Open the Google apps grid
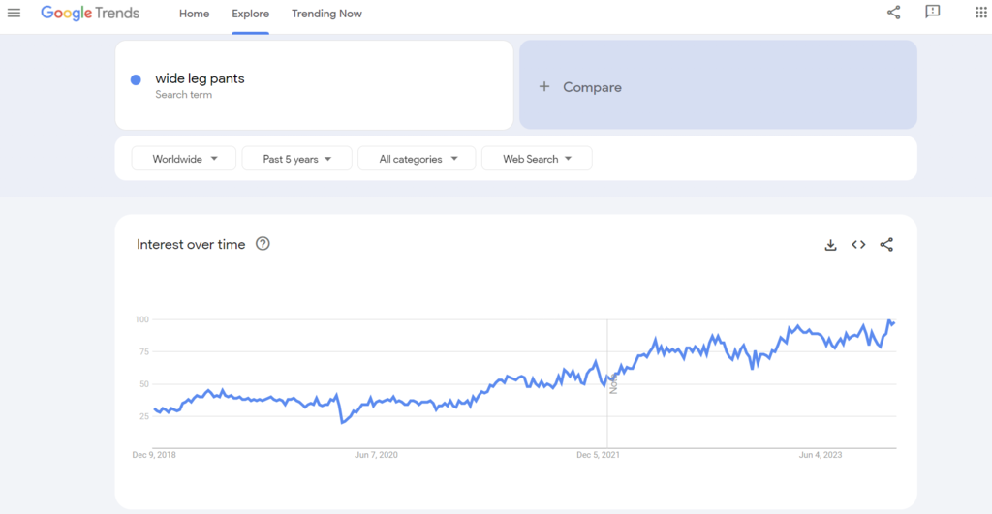Screen dimensions: 992x514 pos(980,13)
